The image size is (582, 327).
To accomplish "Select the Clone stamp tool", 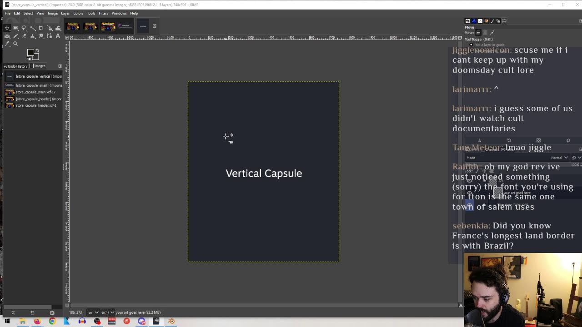I will pyautogui.click(x=32, y=36).
